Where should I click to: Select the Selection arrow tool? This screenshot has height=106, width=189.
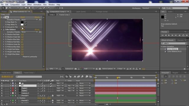3,8
